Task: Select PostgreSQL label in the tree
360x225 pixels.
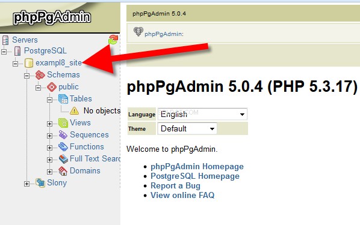Action: click(x=45, y=50)
